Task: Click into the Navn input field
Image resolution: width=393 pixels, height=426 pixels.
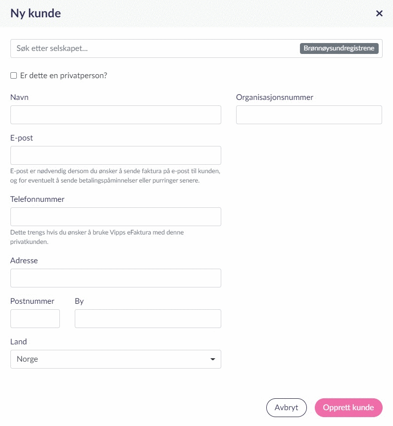Action: click(115, 115)
